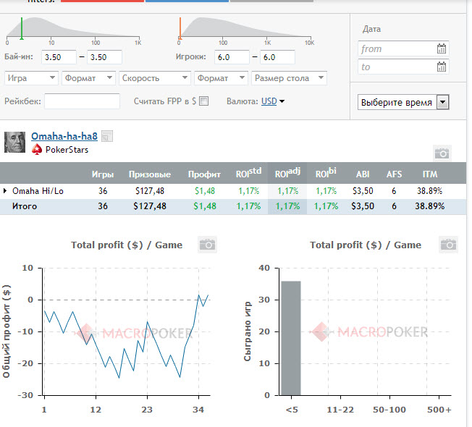Viewport: 472px width, 427px height.
Task: Click the Итого row label
Action: tap(25, 206)
